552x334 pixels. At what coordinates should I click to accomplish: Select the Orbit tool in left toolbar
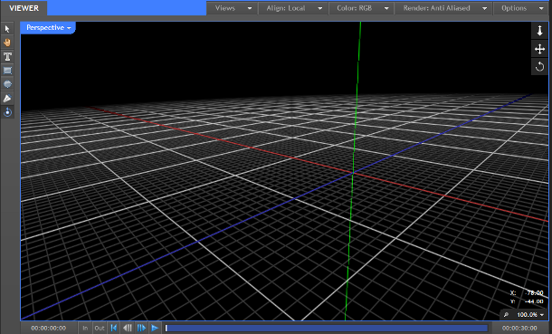[7, 112]
